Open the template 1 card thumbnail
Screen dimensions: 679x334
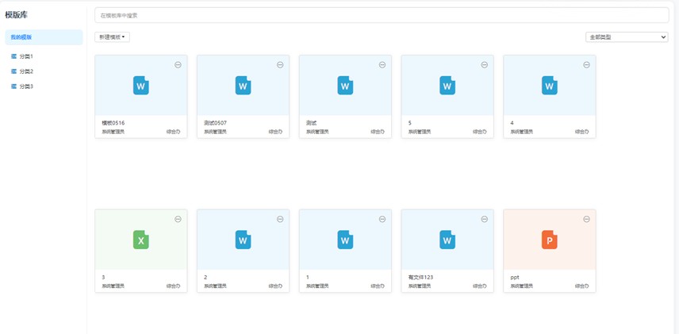point(345,240)
